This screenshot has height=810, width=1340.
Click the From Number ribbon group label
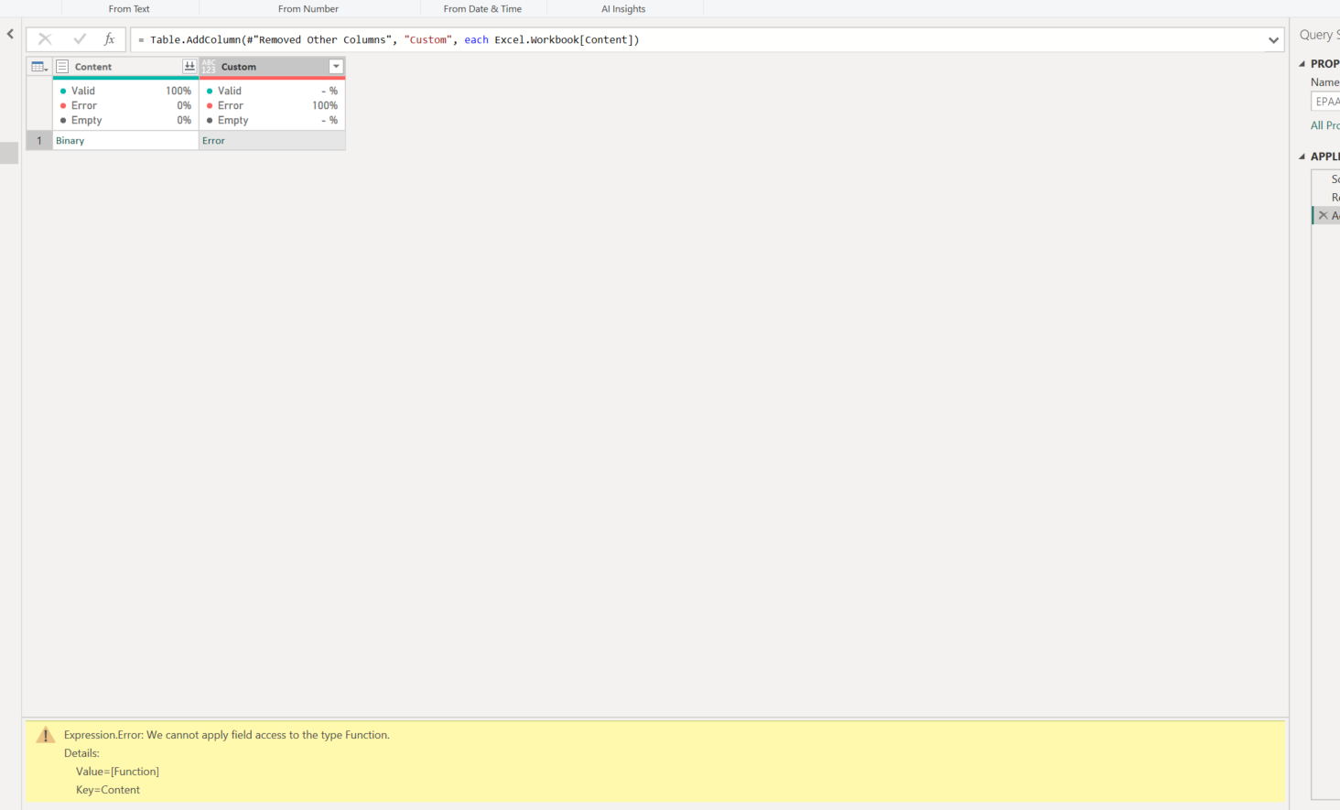(x=308, y=9)
